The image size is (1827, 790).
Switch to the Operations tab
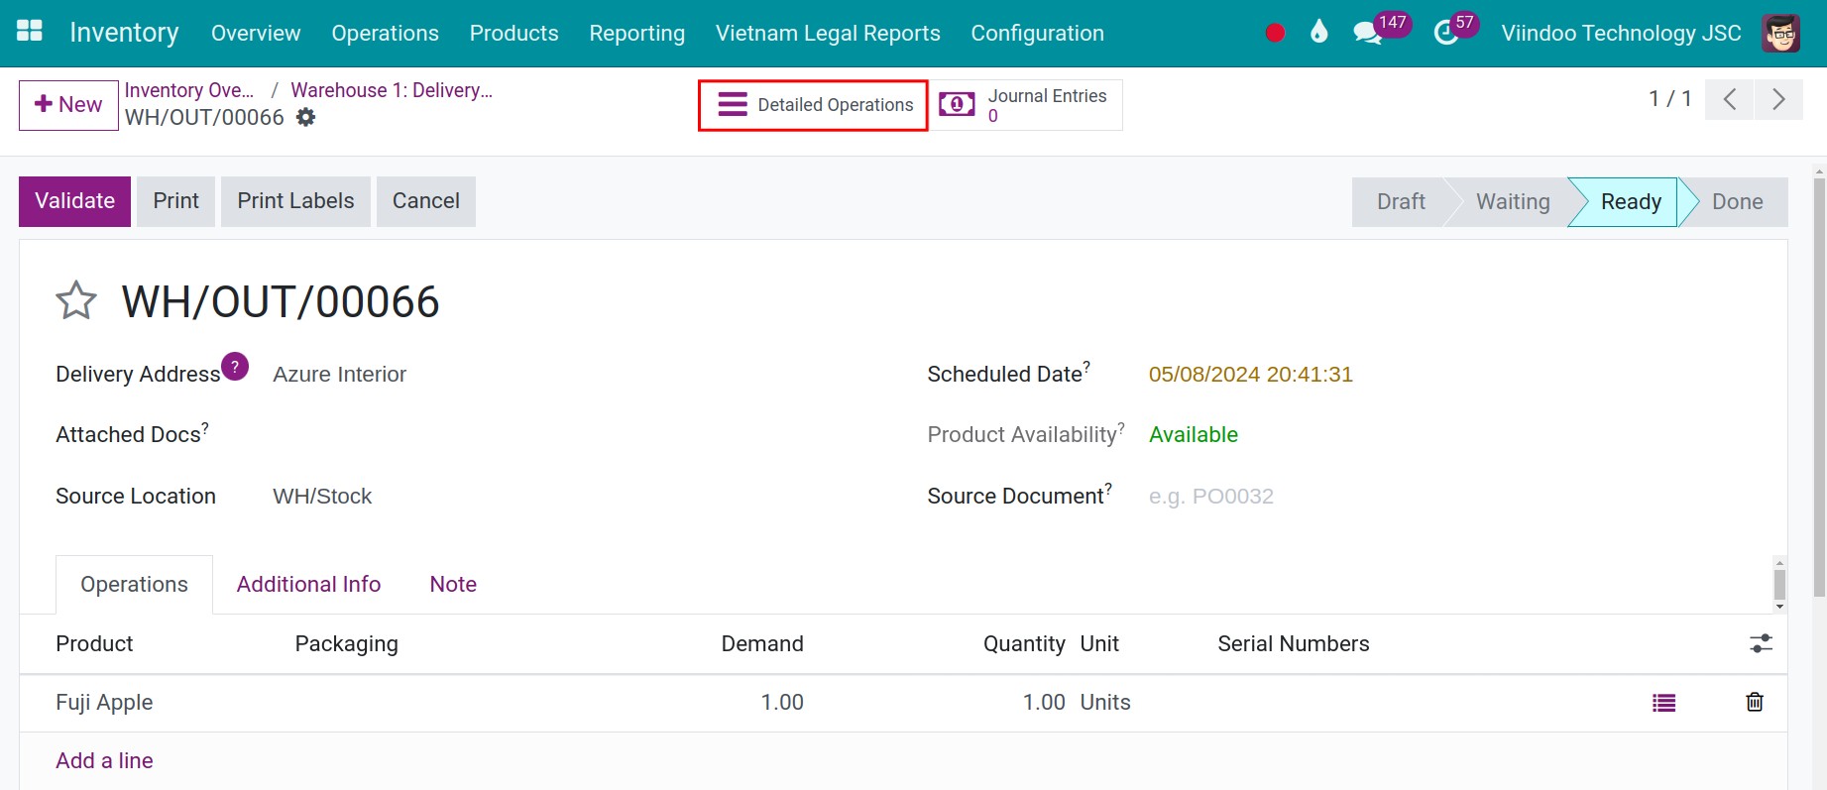click(x=134, y=585)
